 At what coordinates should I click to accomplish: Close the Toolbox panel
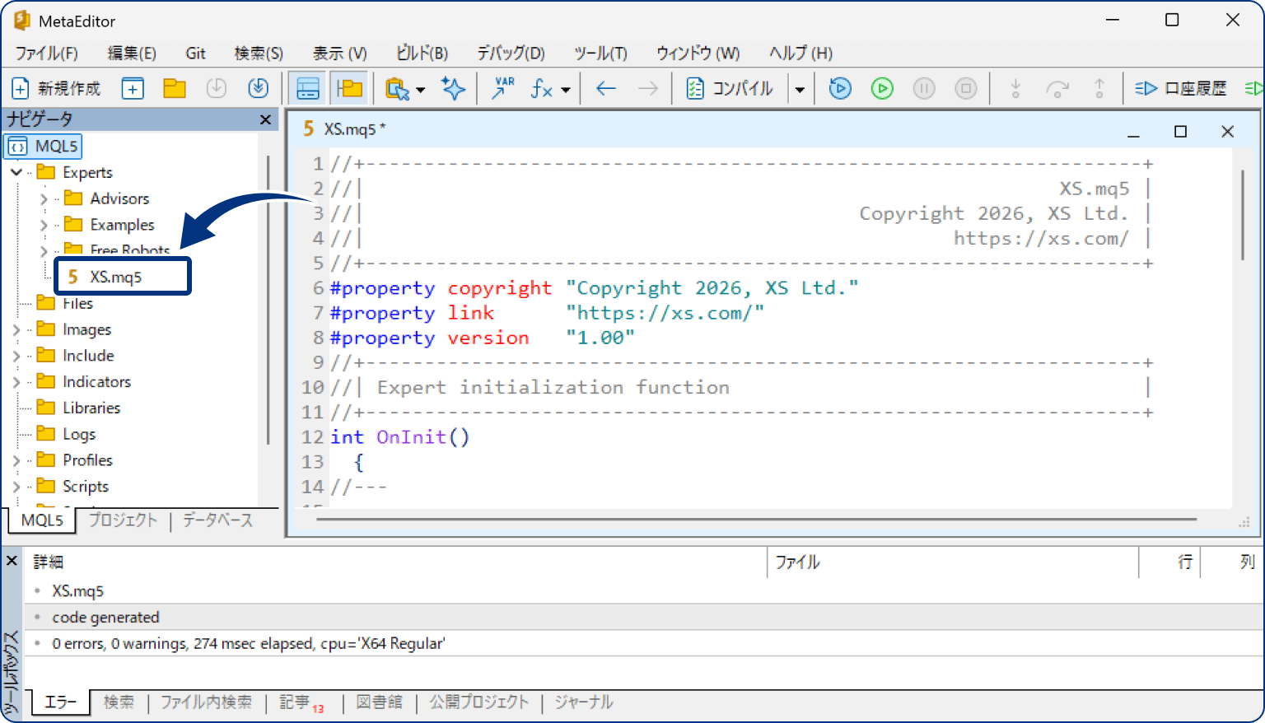(12, 561)
